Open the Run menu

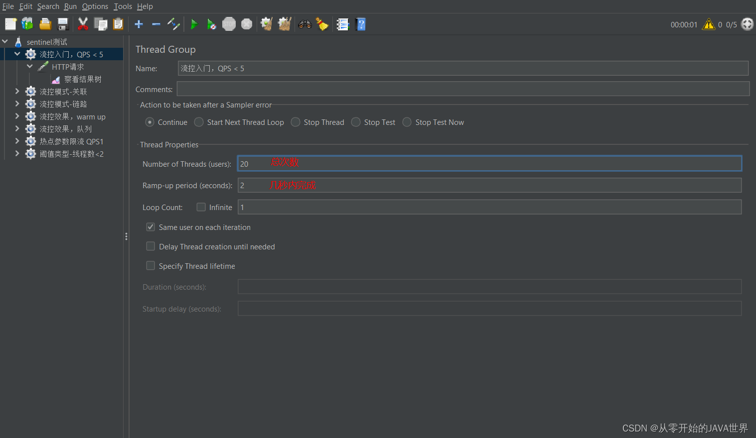click(x=70, y=6)
